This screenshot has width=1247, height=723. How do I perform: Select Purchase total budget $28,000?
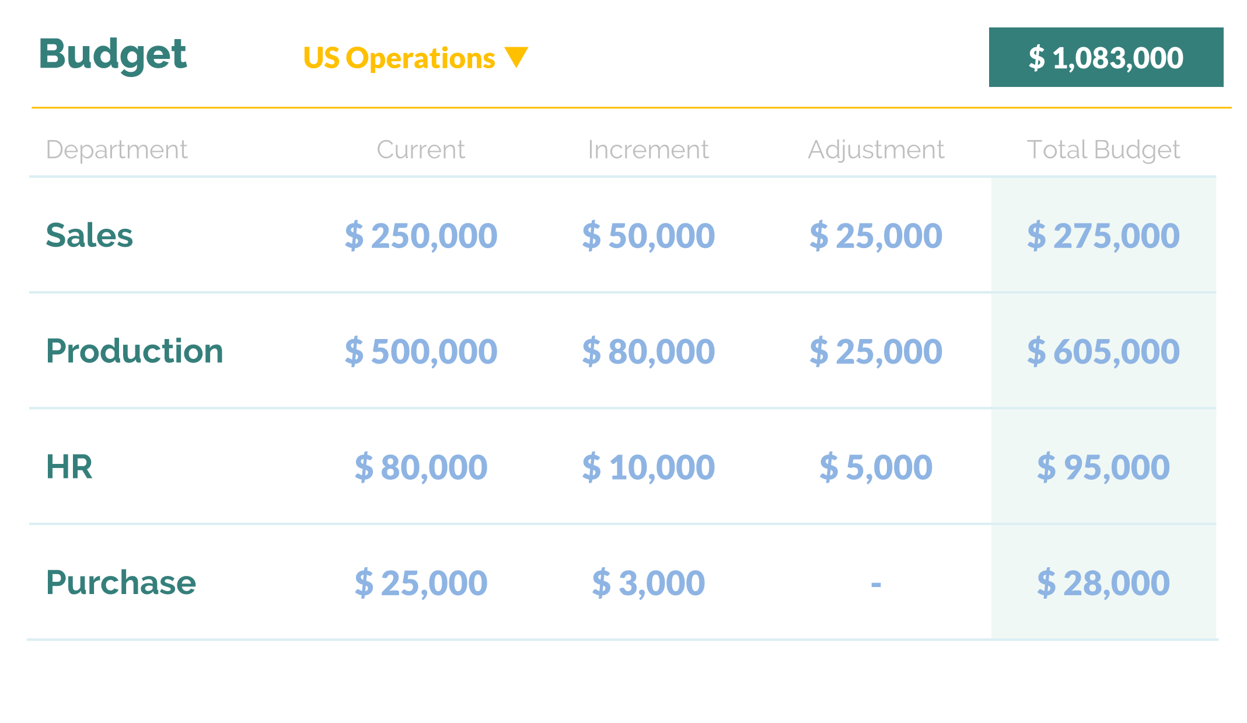(x=1103, y=582)
